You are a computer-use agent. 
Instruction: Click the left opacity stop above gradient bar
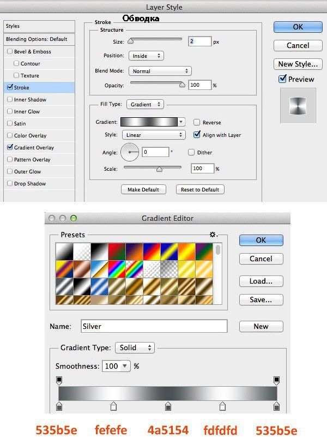(59, 380)
